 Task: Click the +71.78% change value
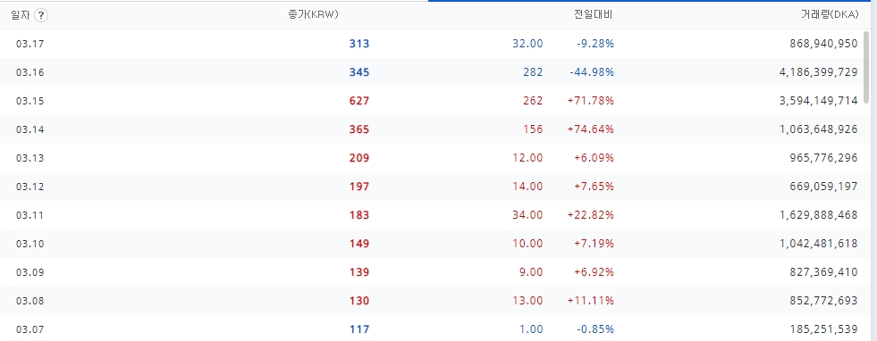pos(591,101)
